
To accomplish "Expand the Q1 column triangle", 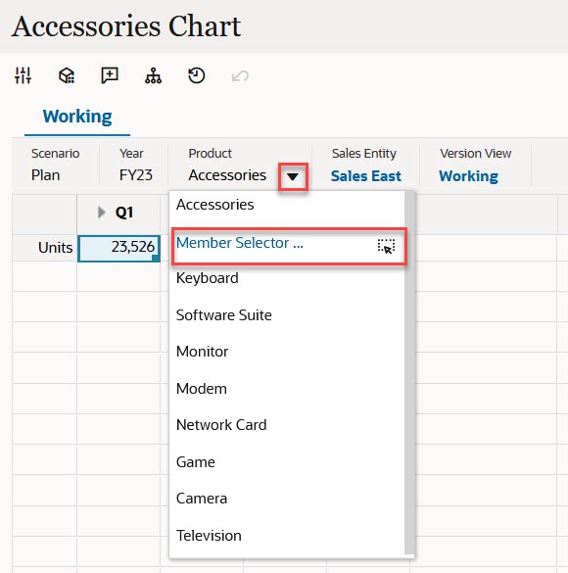I will tap(102, 213).
